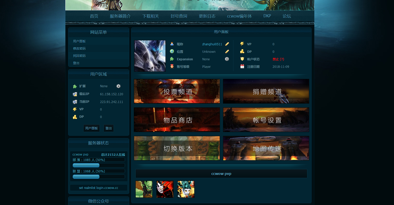Open the 封号查询 navigation item

pos(179,16)
